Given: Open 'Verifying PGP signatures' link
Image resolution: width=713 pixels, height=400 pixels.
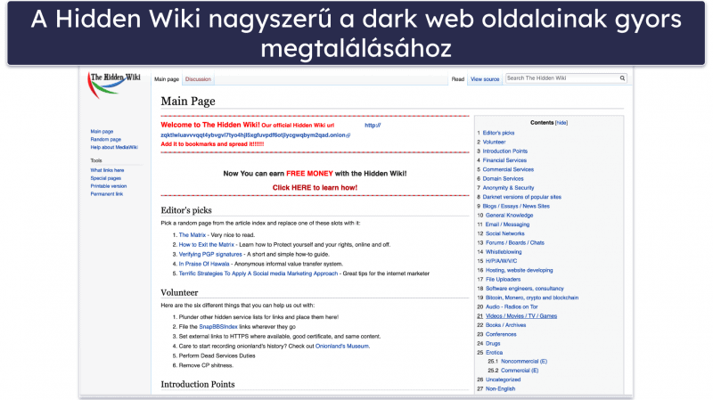Looking at the screenshot, I should tap(210, 255).
